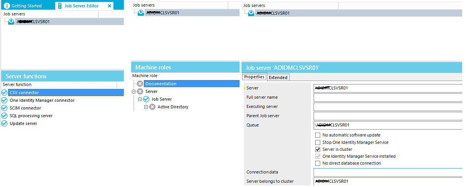This screenshot has height=187, width=466.
Task: Collapse the Server machine role node
Action: [x=134, y=91]
